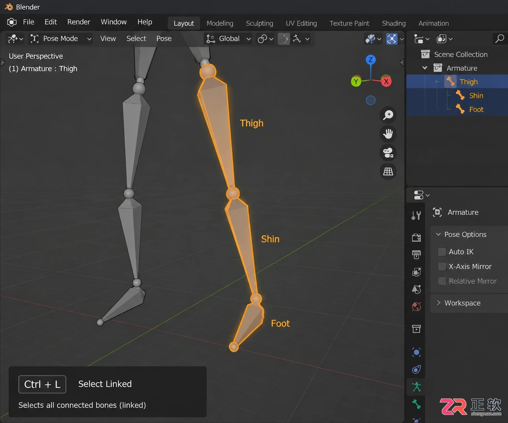Click the outliner search magnifier icon
This screenshot has height=423, width=508.
(499, 39)
